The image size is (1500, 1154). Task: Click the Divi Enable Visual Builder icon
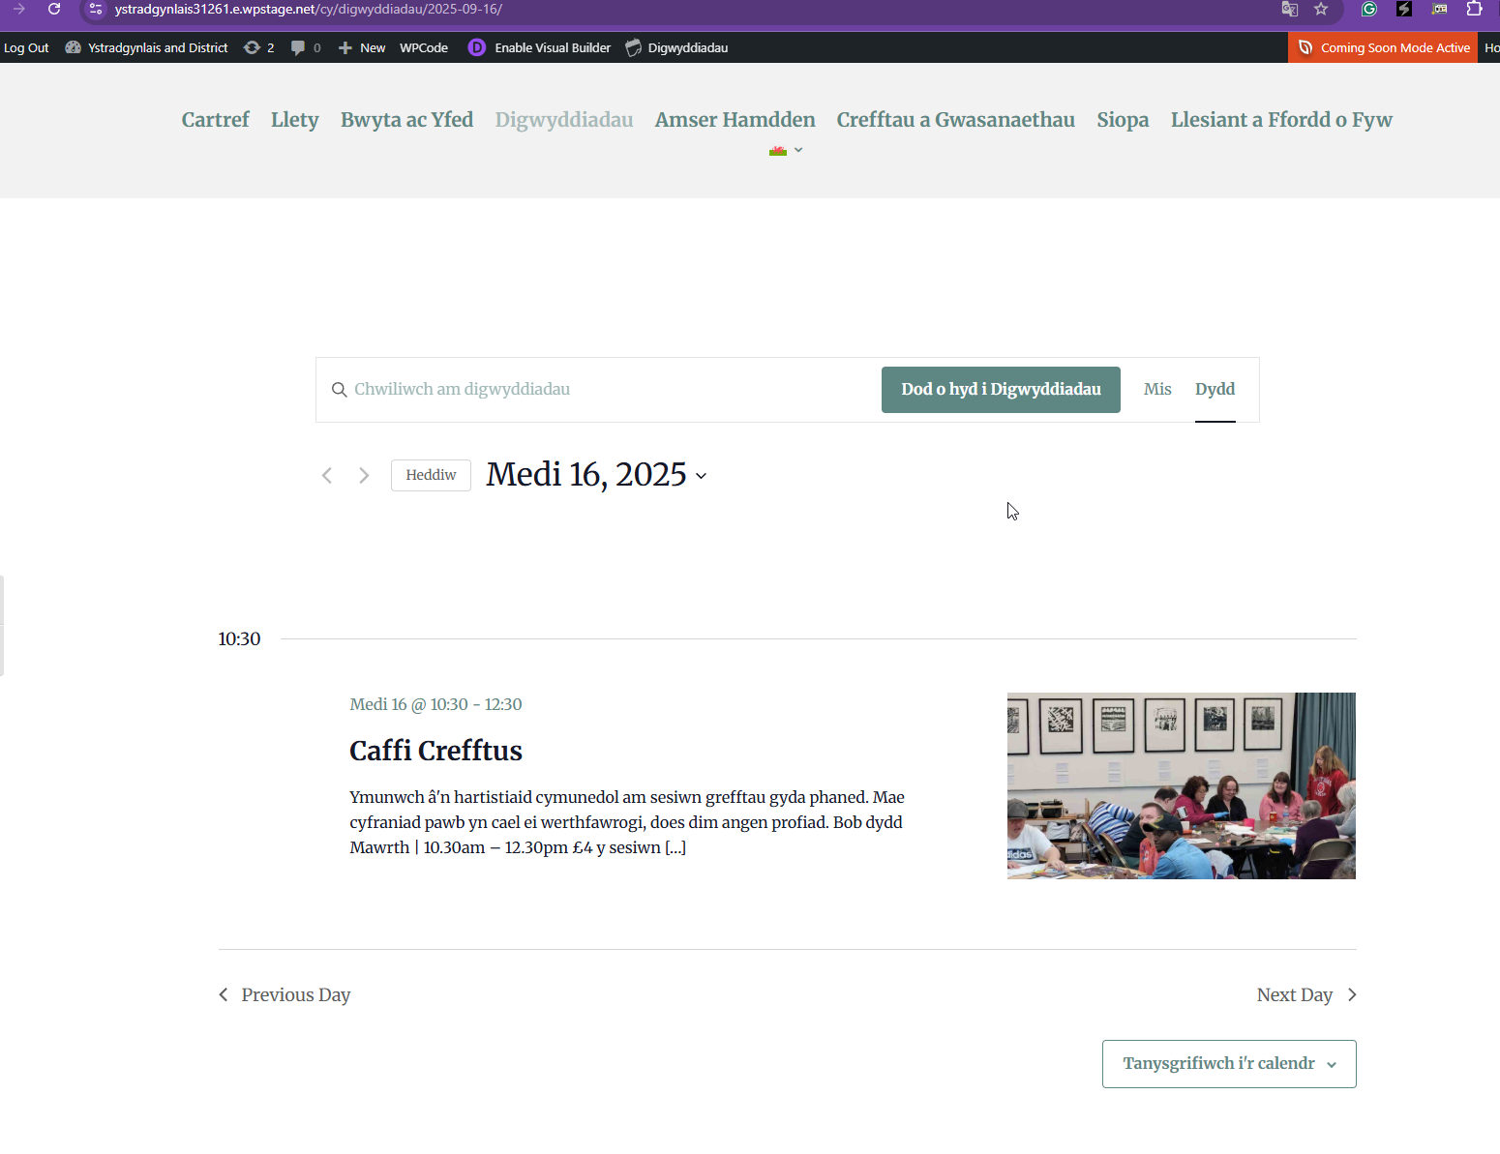tap(476, 47)
